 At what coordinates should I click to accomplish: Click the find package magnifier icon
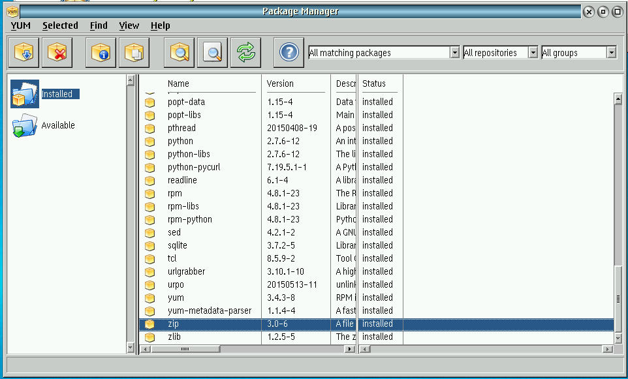coord(180,53)
